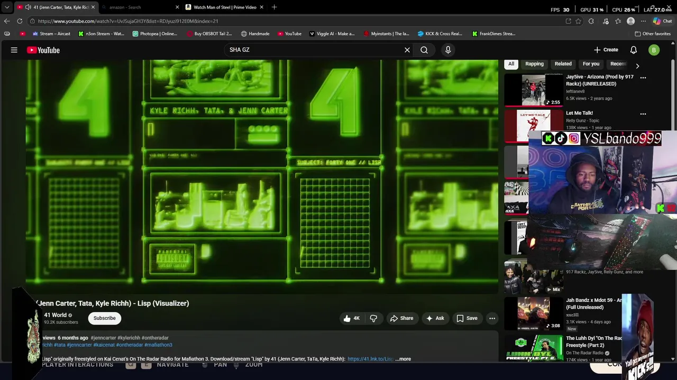
Task: Run search with magnifier button
Action: click(424, 50)
